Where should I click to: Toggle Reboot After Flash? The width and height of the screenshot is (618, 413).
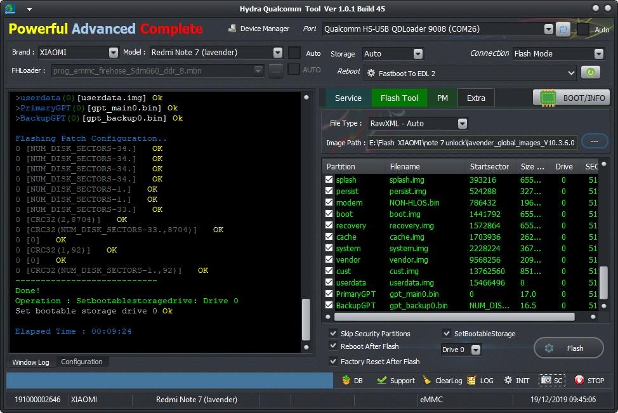tap(333, 346)
